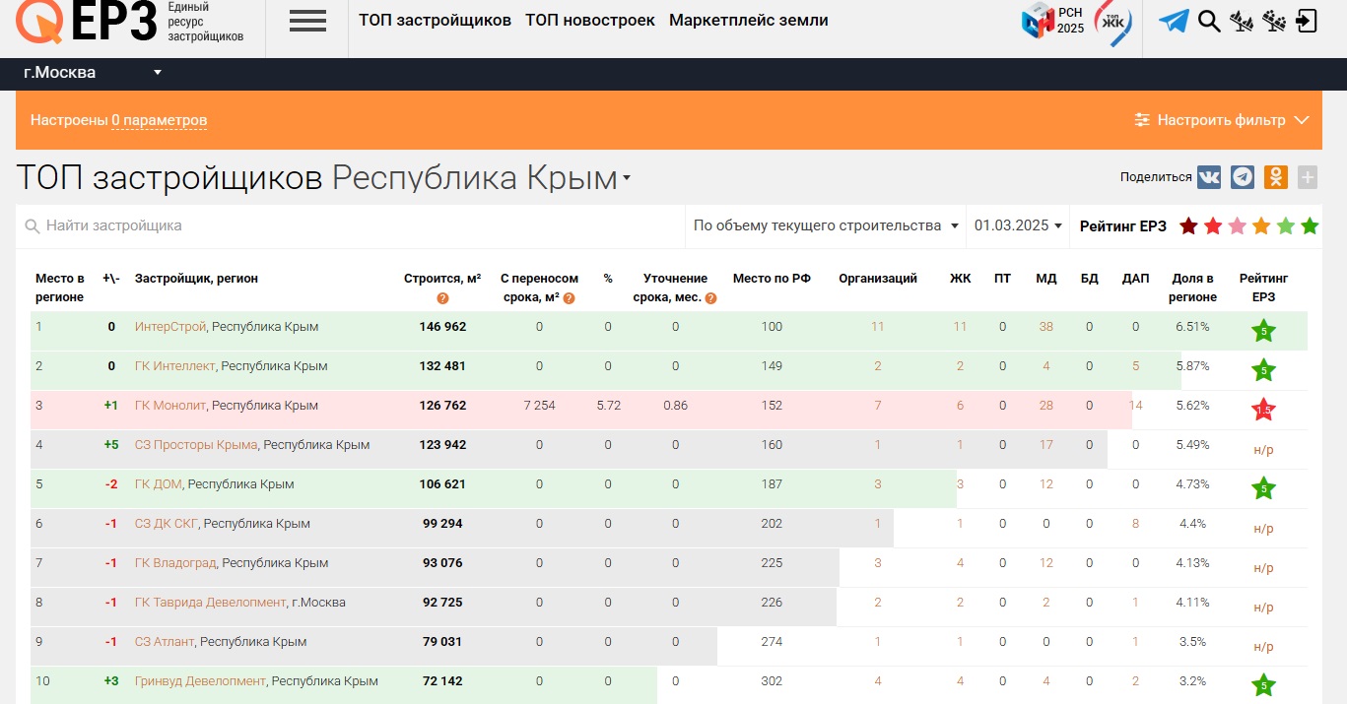Image resolution: width=1347 pixels, height=704 pixels.
Task: Filter by pink star rating
Action: click(1237, 226)
